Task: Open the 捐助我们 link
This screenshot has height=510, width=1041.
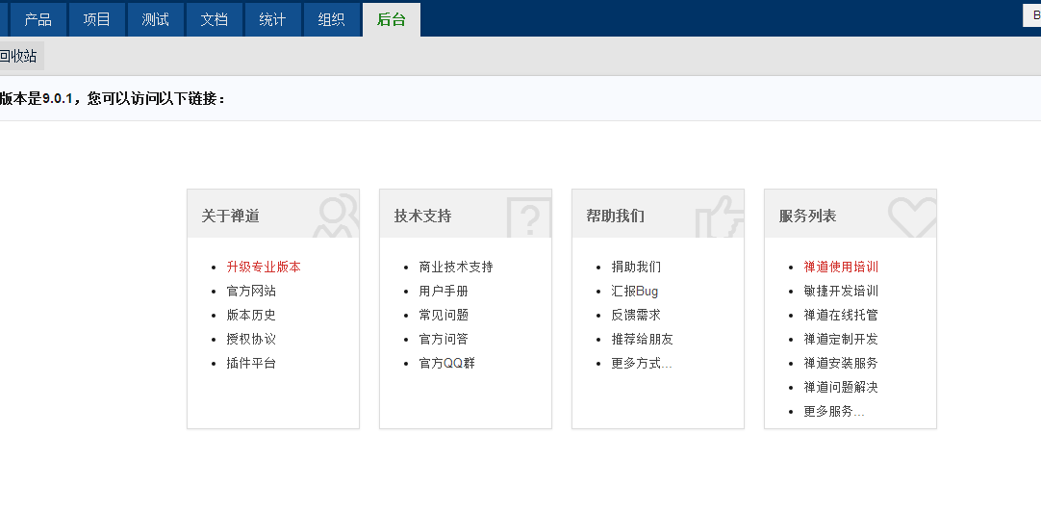Action: [x=636, y=267]
